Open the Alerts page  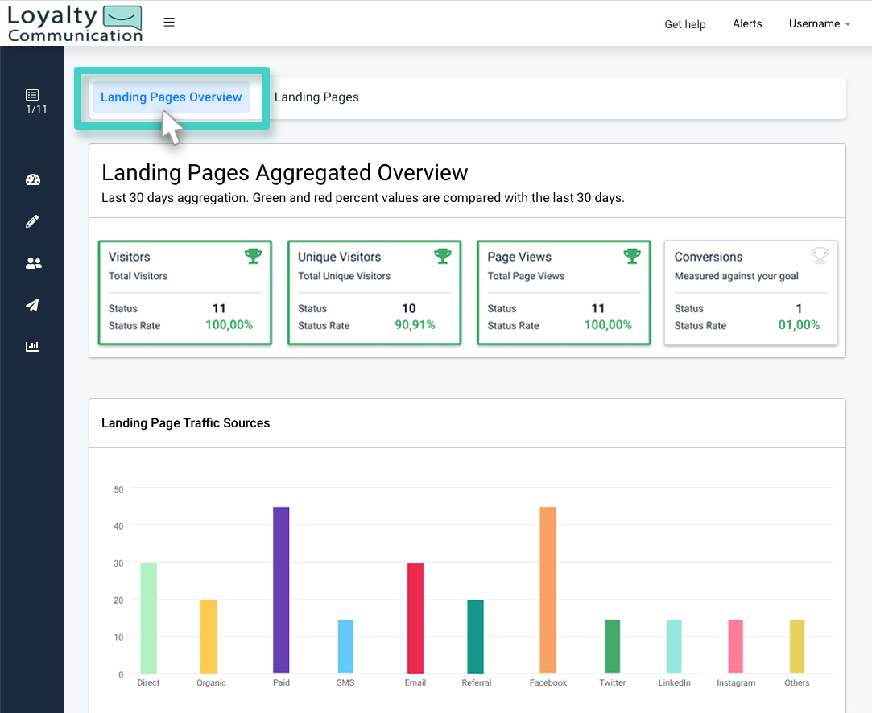click(x=746, y=23)
